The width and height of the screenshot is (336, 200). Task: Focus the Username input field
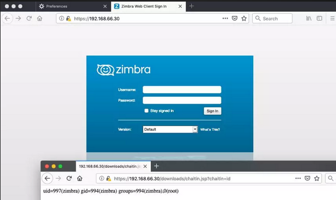pyautogui.click(x=182, y=89)
